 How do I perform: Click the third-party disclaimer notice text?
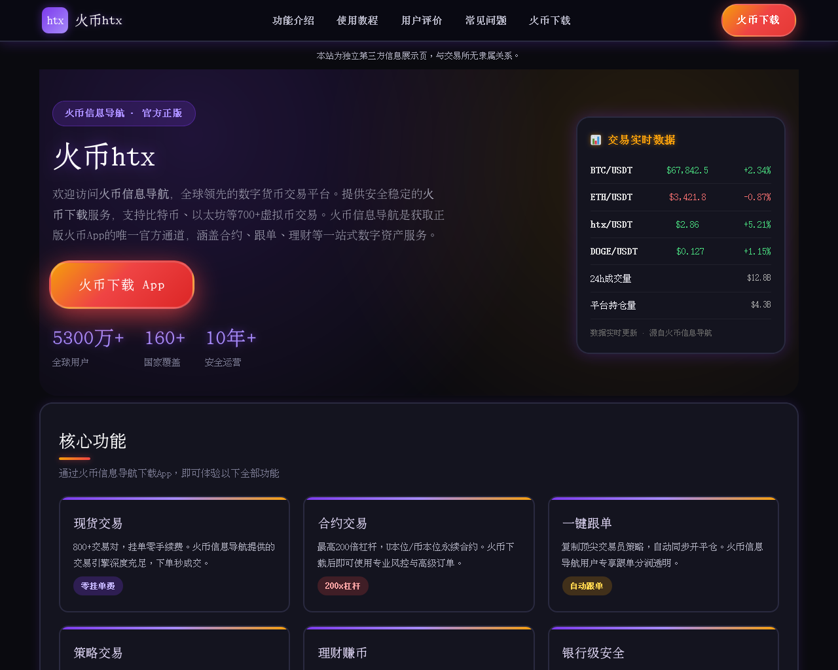(419, 56)
